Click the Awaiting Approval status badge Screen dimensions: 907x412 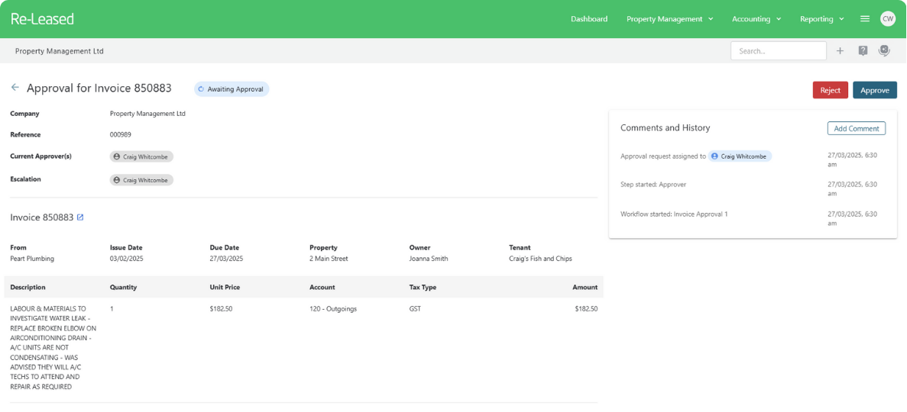tap(232, 89)
